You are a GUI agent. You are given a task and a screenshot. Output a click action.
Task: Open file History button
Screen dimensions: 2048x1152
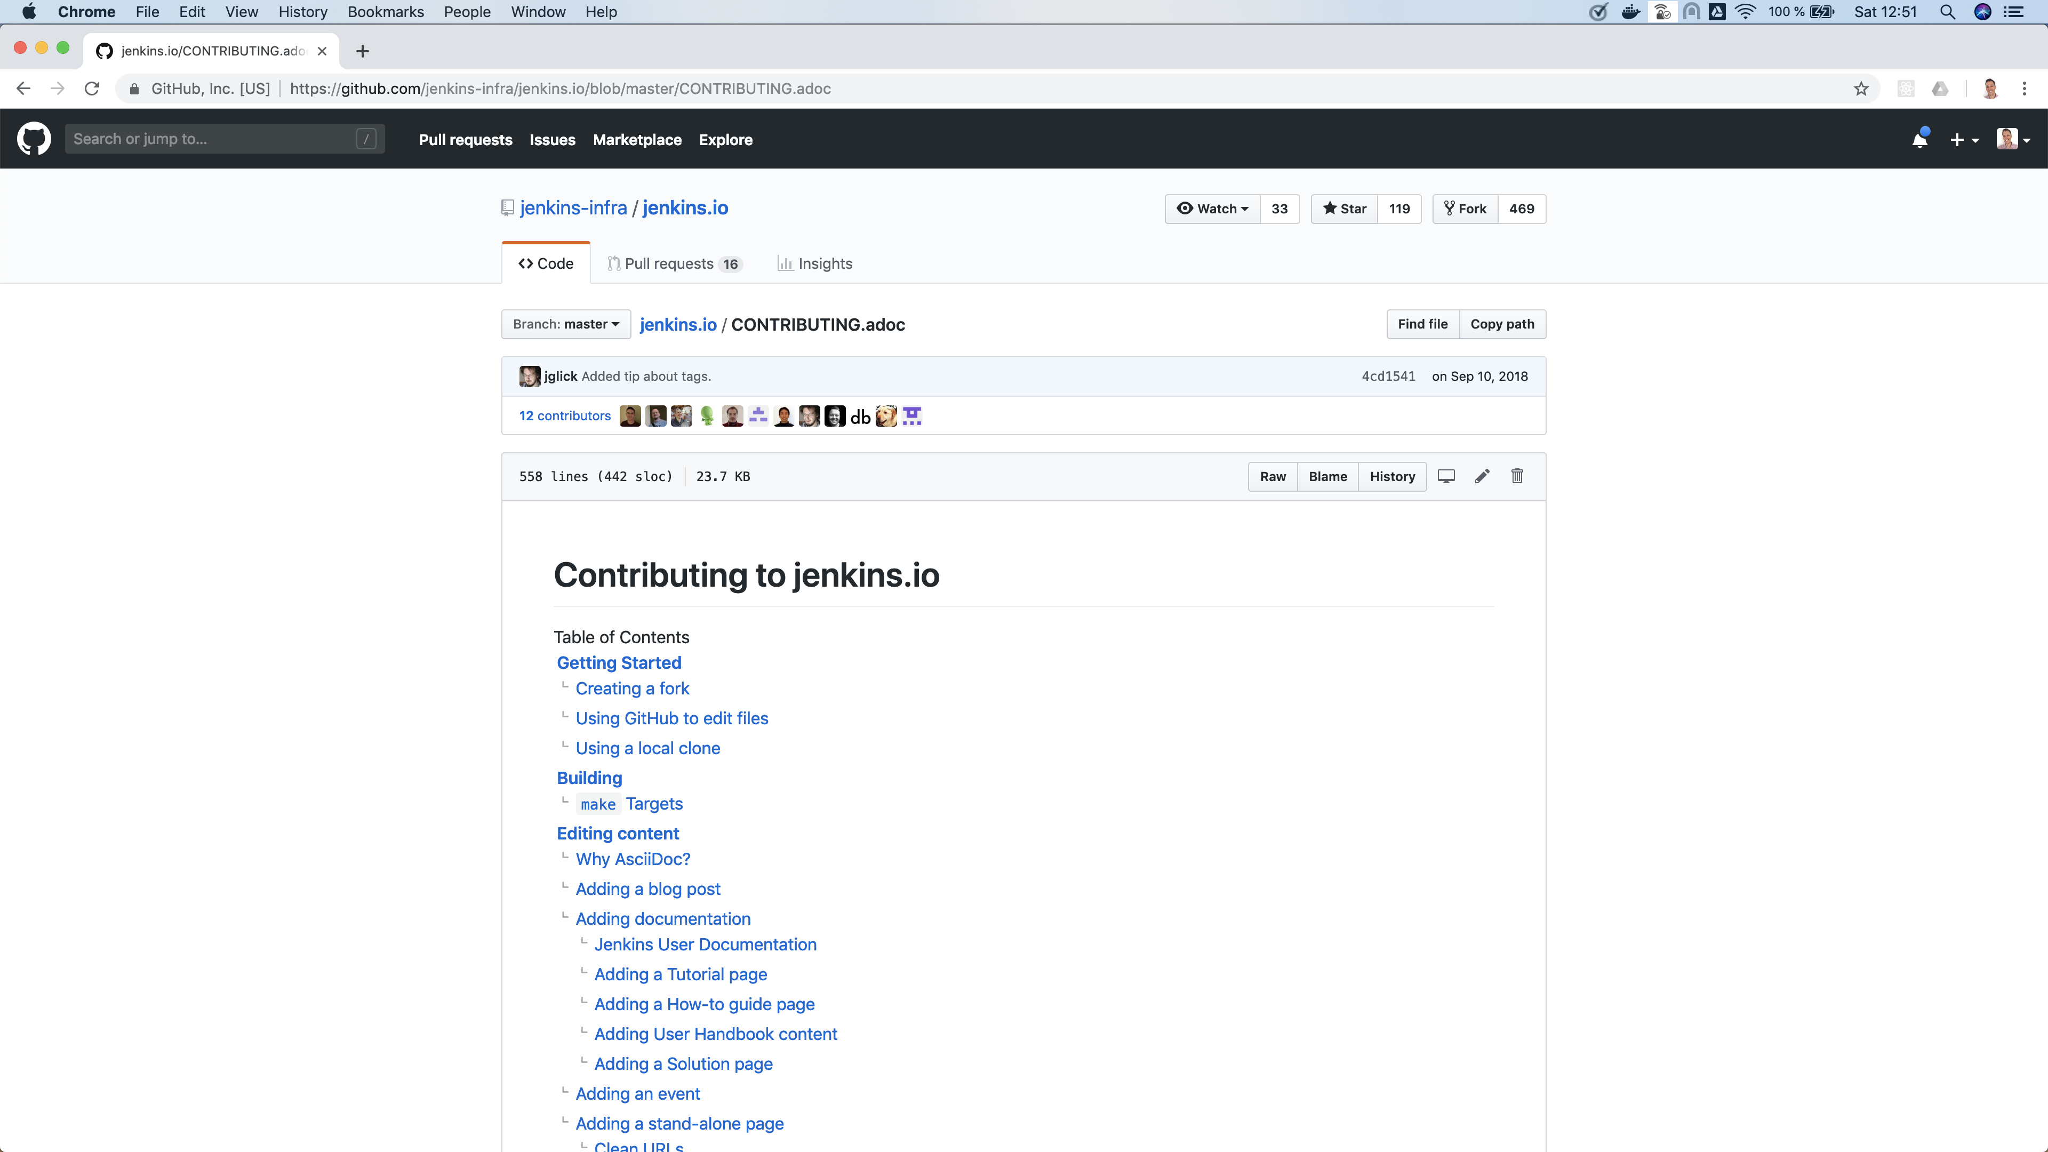(1392, 477)
